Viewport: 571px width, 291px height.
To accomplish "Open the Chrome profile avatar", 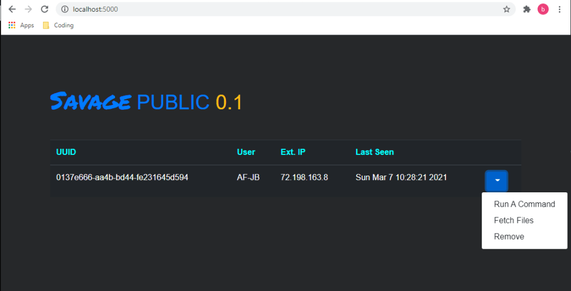I will tap(543, 9).
